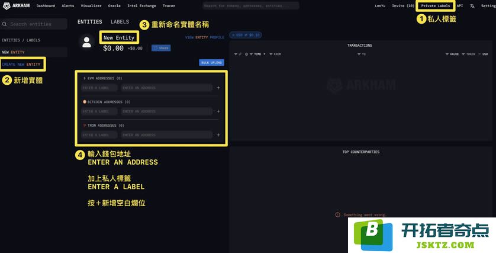Image resolution: width=496 pixels, height=253 pixels.
Task: Focus the top token and address search bar
Action: point(250,6)
